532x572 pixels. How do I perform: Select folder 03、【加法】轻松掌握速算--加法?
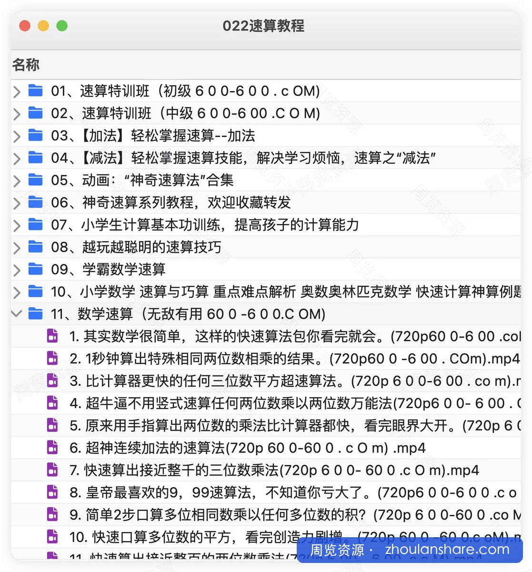click(153, 135)
